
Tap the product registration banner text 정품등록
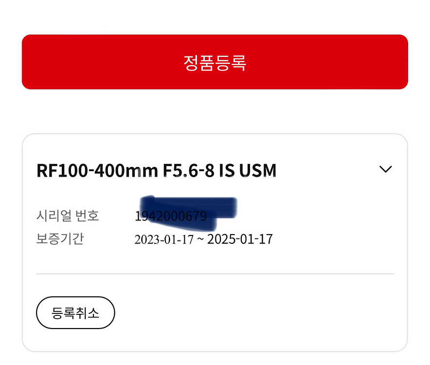tap(214, 60)
